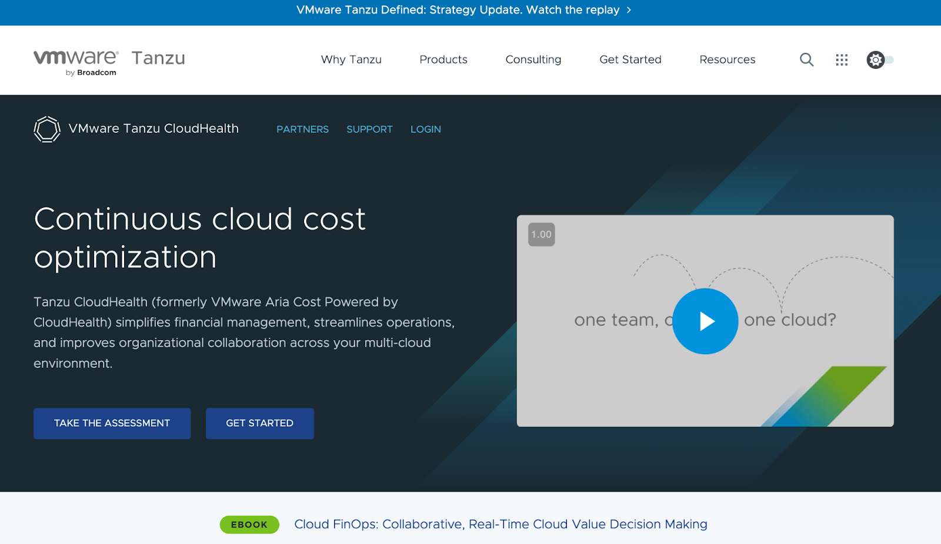Open the Resources menu
The height and width of the screenshot is (544, 941).
[x=728, y=59]
